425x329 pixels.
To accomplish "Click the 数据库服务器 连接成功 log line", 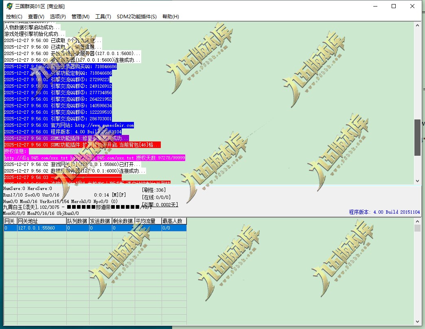I will coord(75,171).
